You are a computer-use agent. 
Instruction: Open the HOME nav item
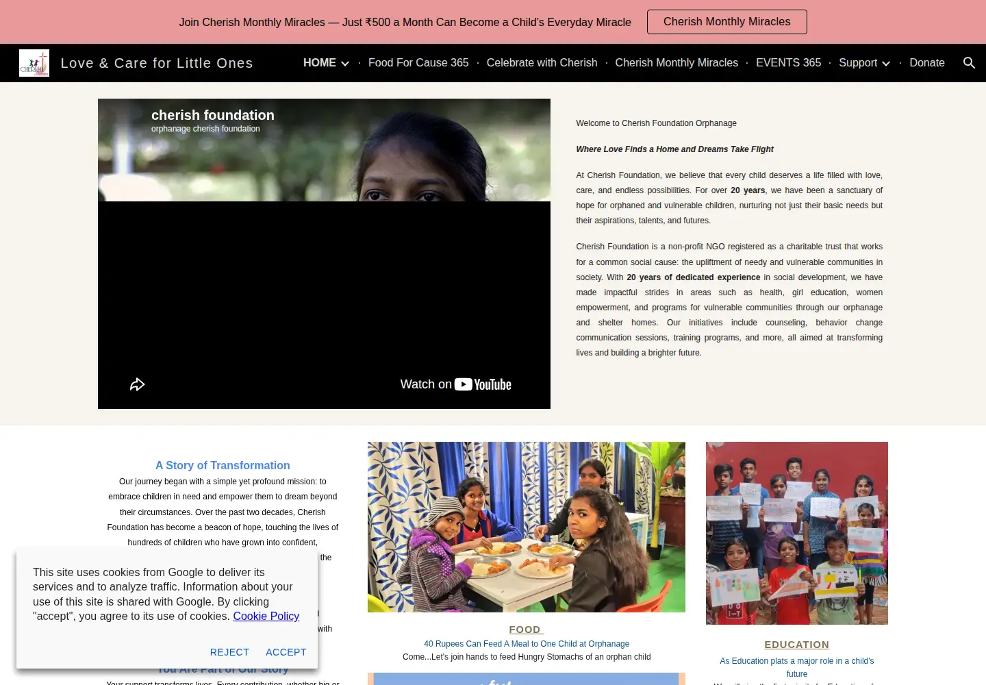[x=319, y=63]
